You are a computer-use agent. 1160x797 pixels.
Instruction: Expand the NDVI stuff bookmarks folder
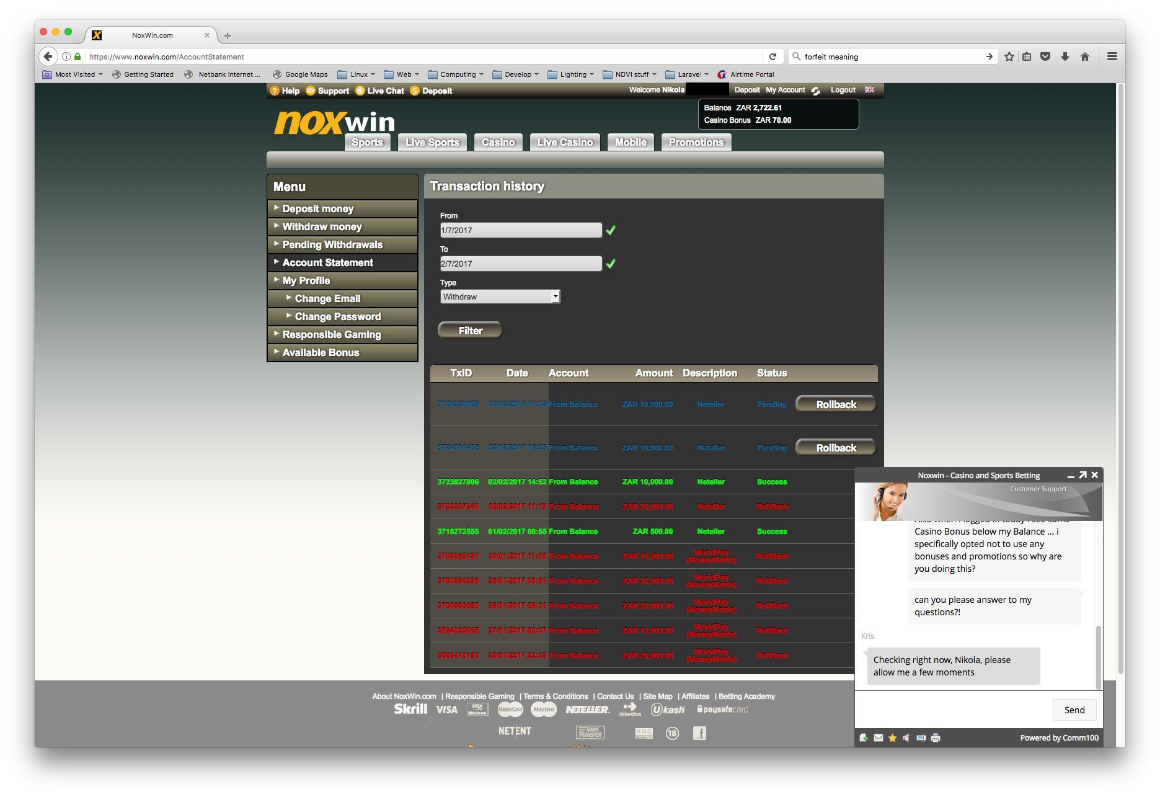629,74
